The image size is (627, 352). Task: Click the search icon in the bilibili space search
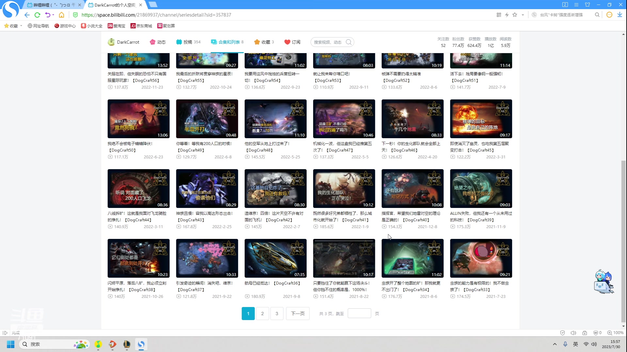[349, 42]
